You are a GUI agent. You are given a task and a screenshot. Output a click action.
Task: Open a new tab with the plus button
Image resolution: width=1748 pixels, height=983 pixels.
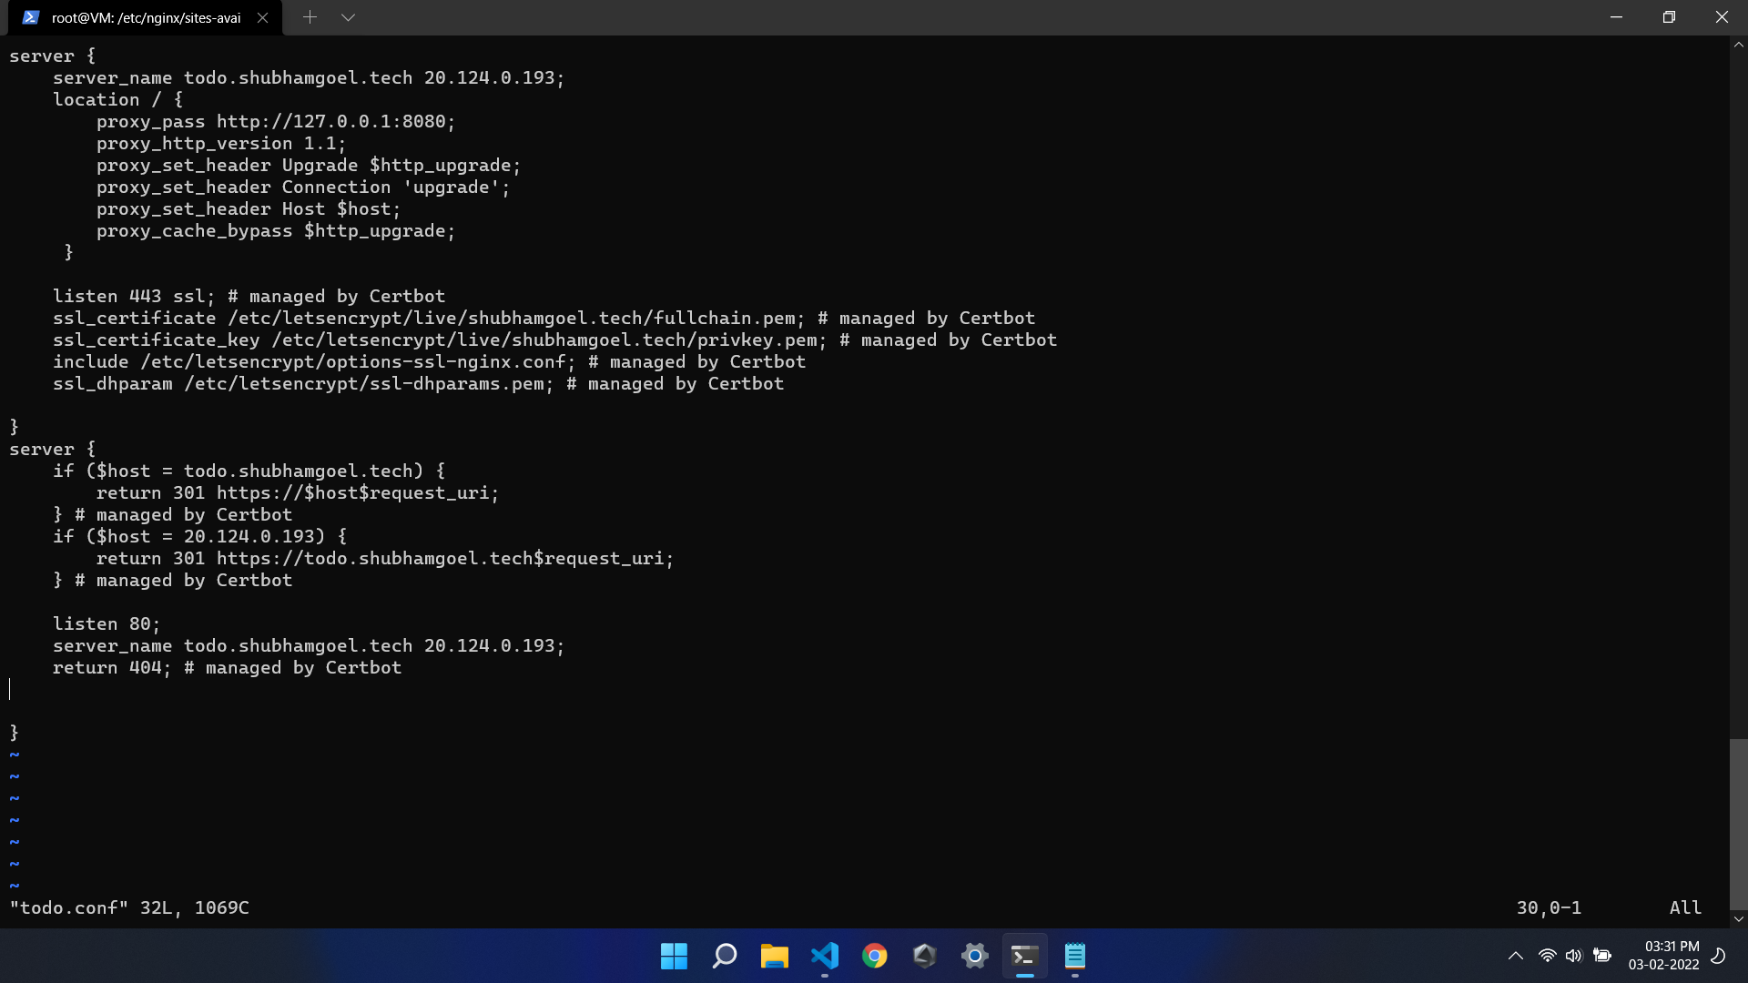tap(310, 16)
